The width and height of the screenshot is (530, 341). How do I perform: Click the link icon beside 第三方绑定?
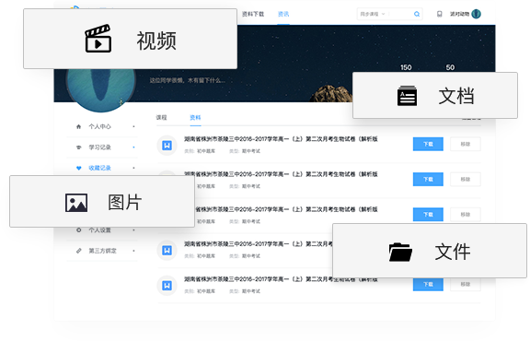[x=79, y=251]
